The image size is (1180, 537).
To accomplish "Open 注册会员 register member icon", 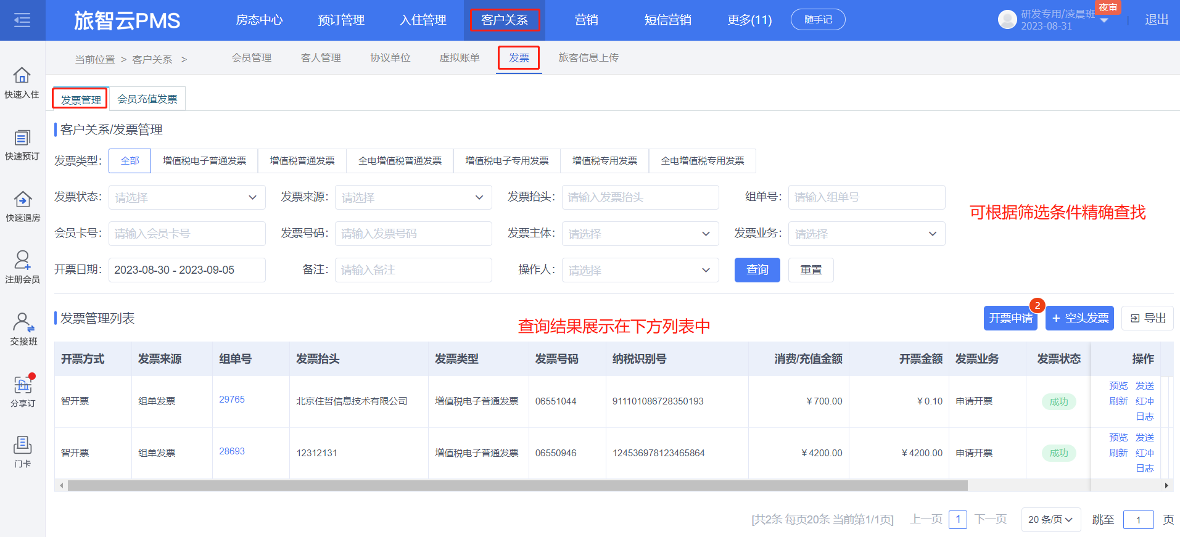I will 22,267.
